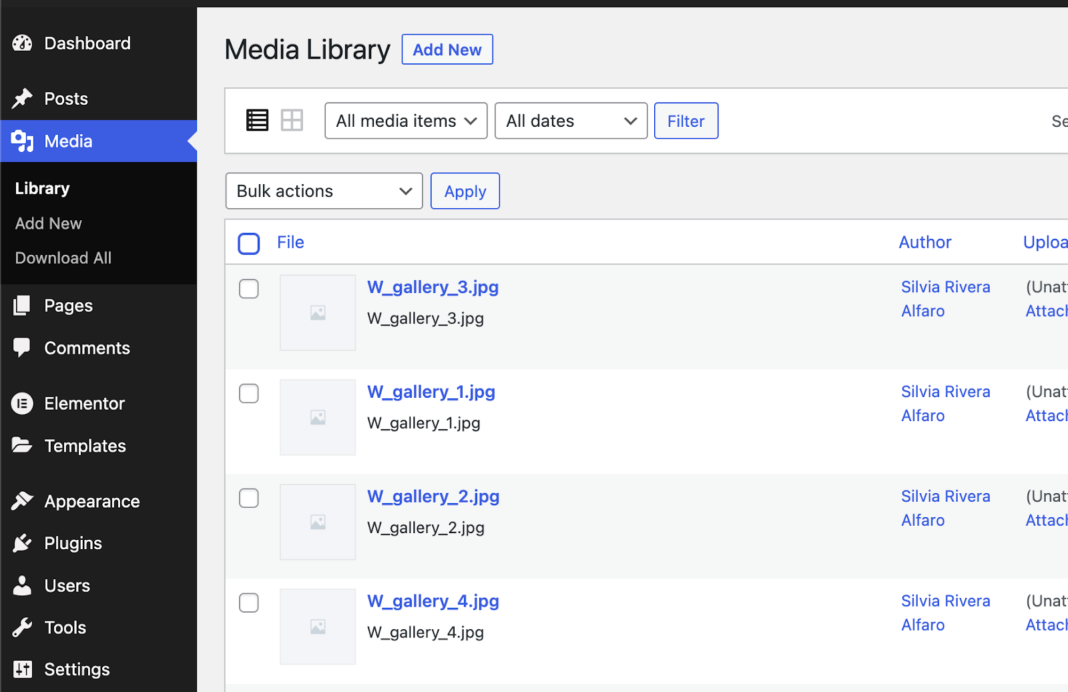Click the Posts pushpin icon

[22, 99]
